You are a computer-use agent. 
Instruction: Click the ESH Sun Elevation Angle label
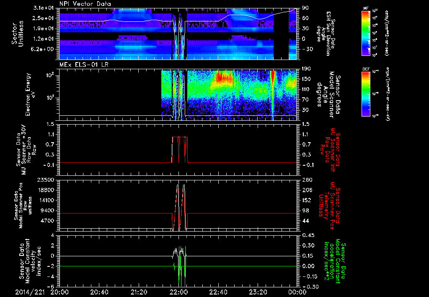[326, 34]
